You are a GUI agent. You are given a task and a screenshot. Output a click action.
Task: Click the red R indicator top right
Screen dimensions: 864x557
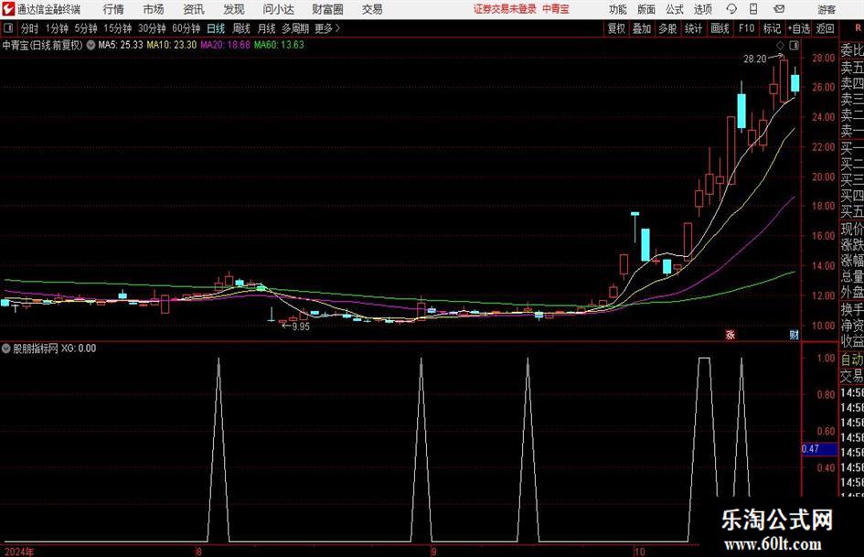tap(858, 28)
